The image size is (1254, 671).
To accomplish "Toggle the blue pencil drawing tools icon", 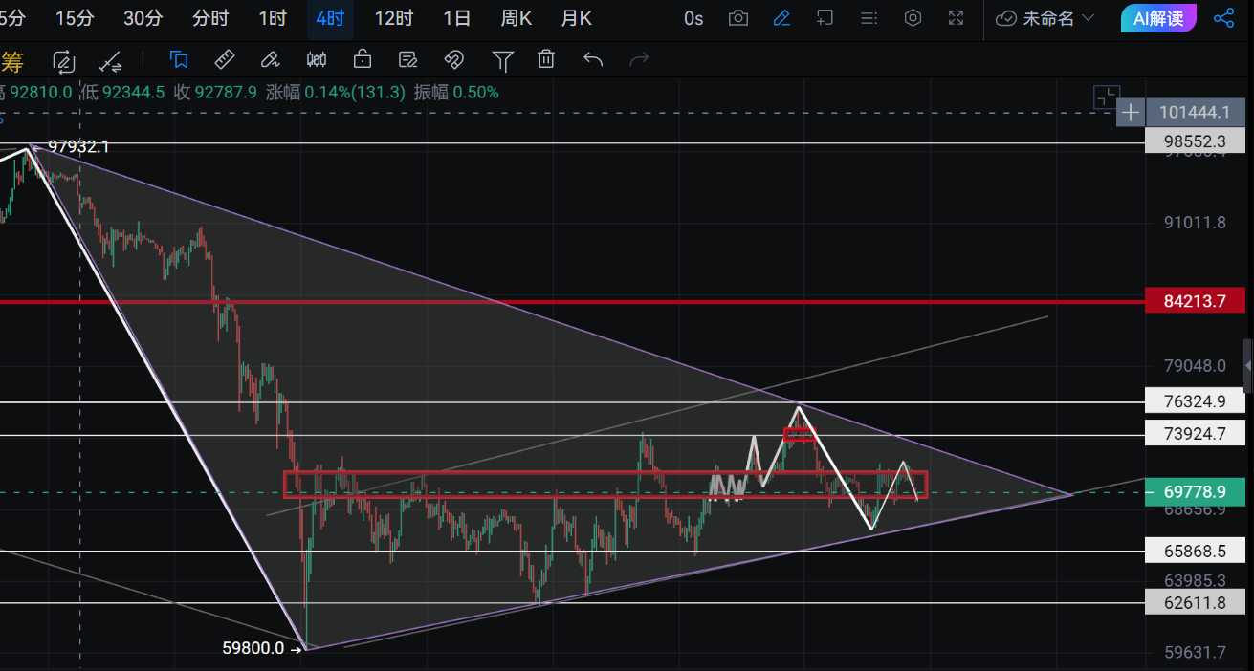I will pyautogui.click(x=781, y=18).
